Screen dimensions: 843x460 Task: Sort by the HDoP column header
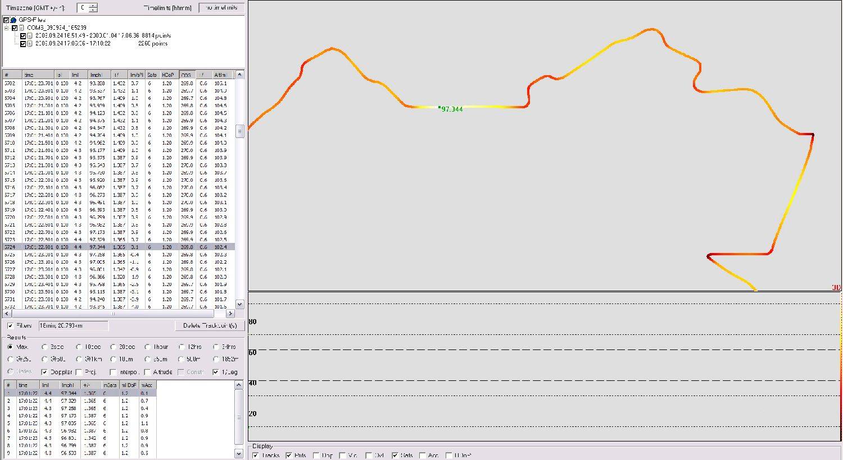(168, 75)
